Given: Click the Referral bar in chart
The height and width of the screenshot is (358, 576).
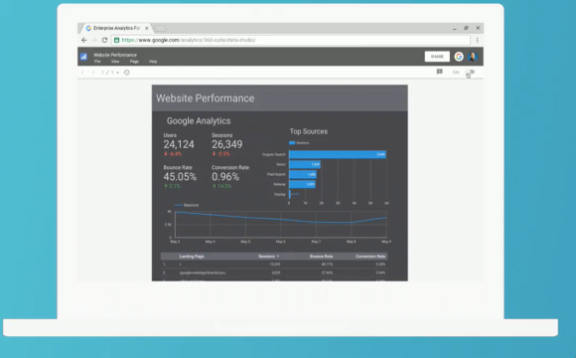Looking at the screenshot, I should tap(302, 184).
